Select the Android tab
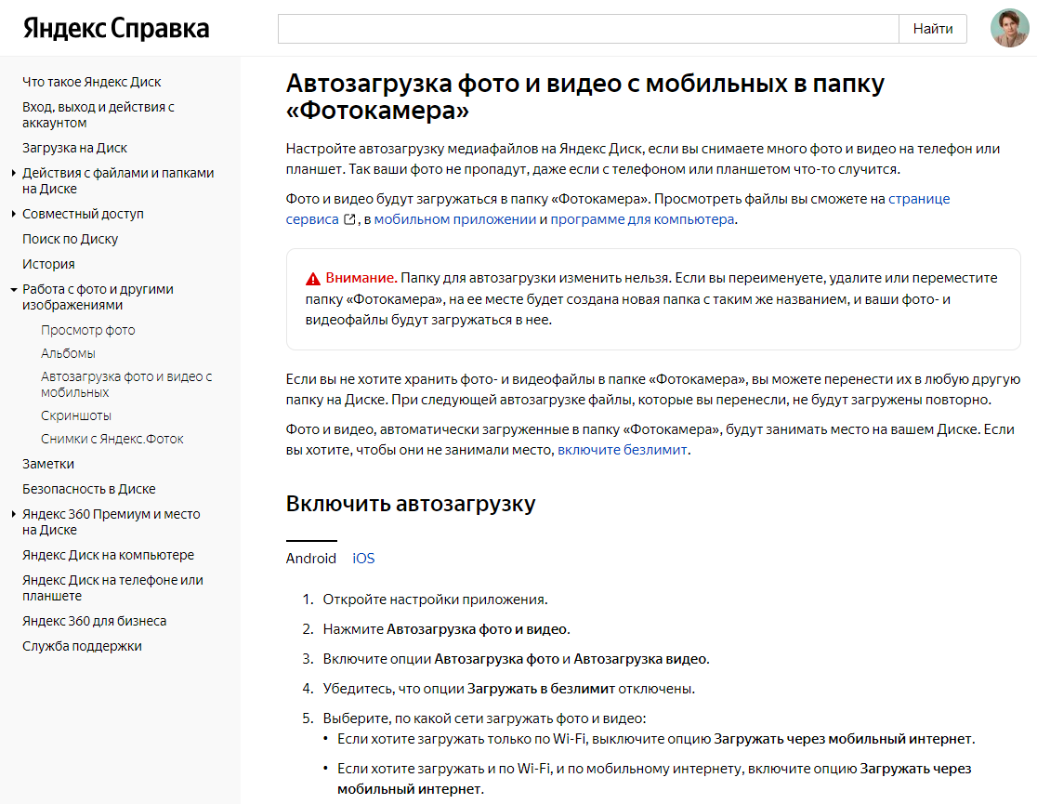The width and height of the screenshot is (1037, 804). tap(311, 558)
